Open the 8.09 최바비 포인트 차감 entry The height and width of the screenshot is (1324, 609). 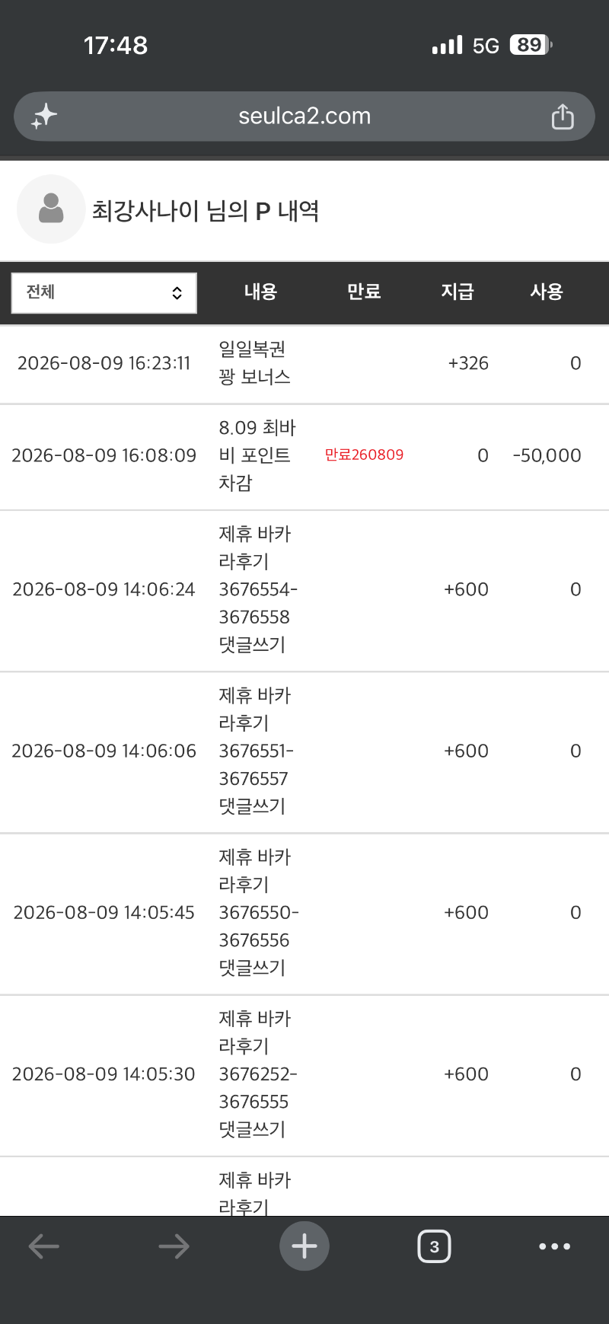click(257, 455)
